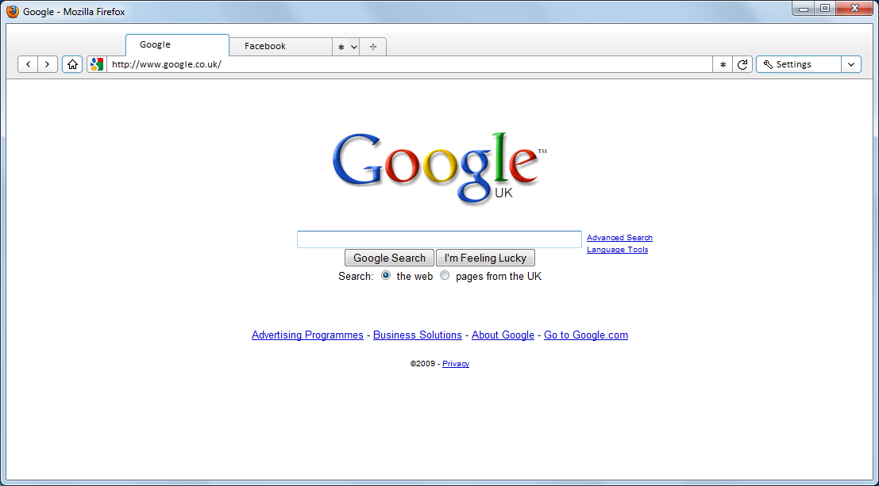Image resolution: width=879 pixels, height=486 pixels.
Task: Open the Privacy link
Action: [456, 364]
